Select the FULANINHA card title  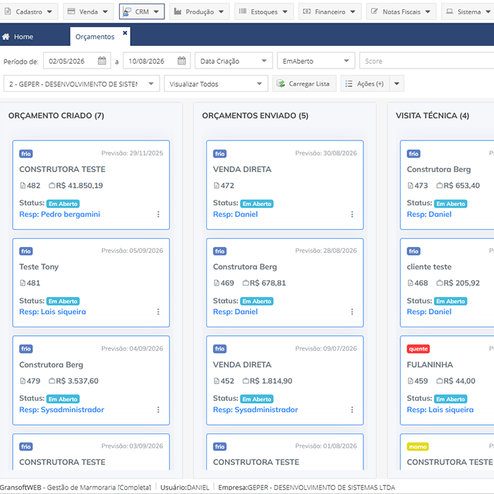point(430,365)
